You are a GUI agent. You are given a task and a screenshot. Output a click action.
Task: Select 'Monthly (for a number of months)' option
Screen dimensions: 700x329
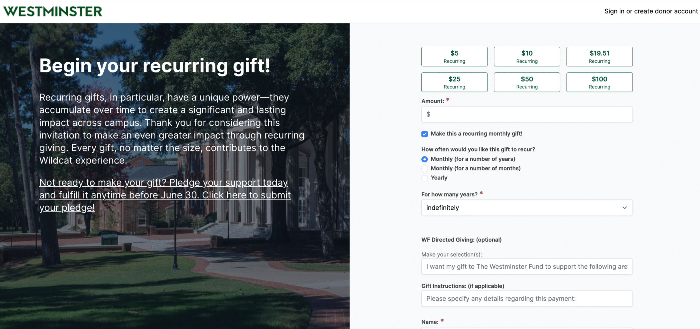424,169
